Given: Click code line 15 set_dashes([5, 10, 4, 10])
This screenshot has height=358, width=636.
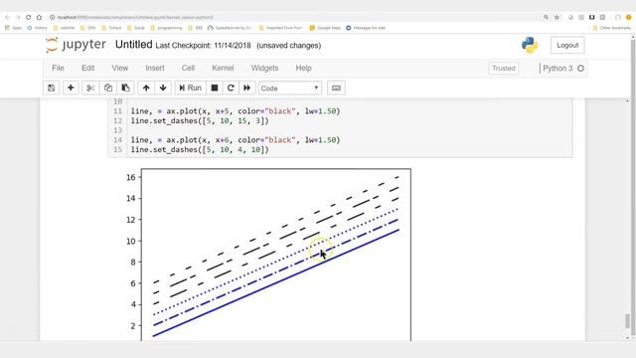Looking at the screenshot, I should pos(200,150).
